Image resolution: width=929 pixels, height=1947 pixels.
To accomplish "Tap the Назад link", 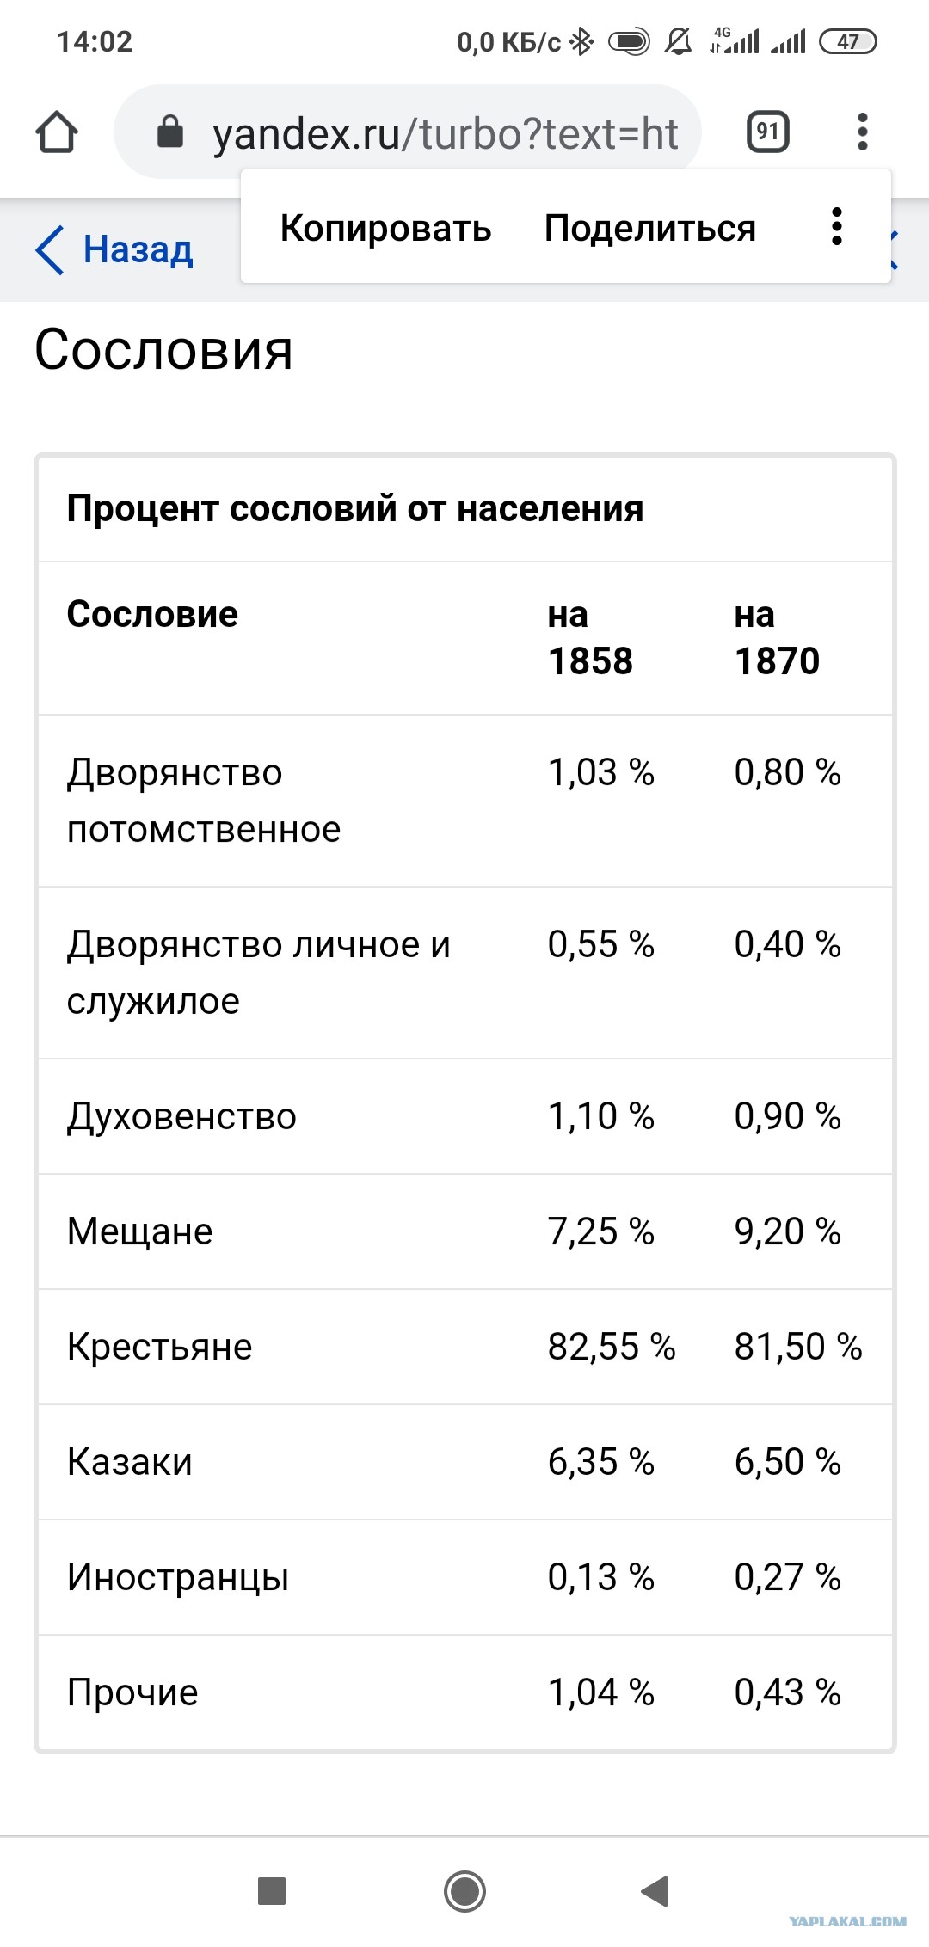I will (x=138, y=250).
